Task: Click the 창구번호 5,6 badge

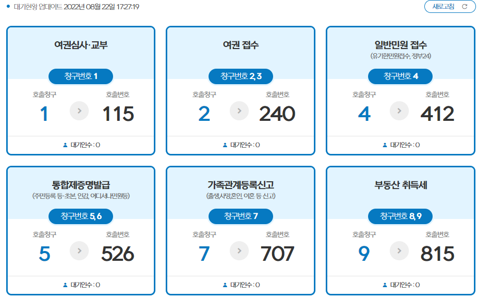Action: click(80, 216)
